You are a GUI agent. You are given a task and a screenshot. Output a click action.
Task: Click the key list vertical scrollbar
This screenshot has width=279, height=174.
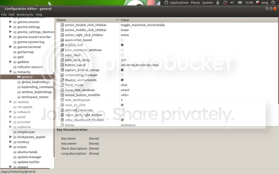click(x=278, y=63)
